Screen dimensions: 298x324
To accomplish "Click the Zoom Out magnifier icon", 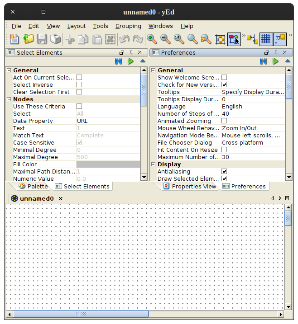I will 165,39.
